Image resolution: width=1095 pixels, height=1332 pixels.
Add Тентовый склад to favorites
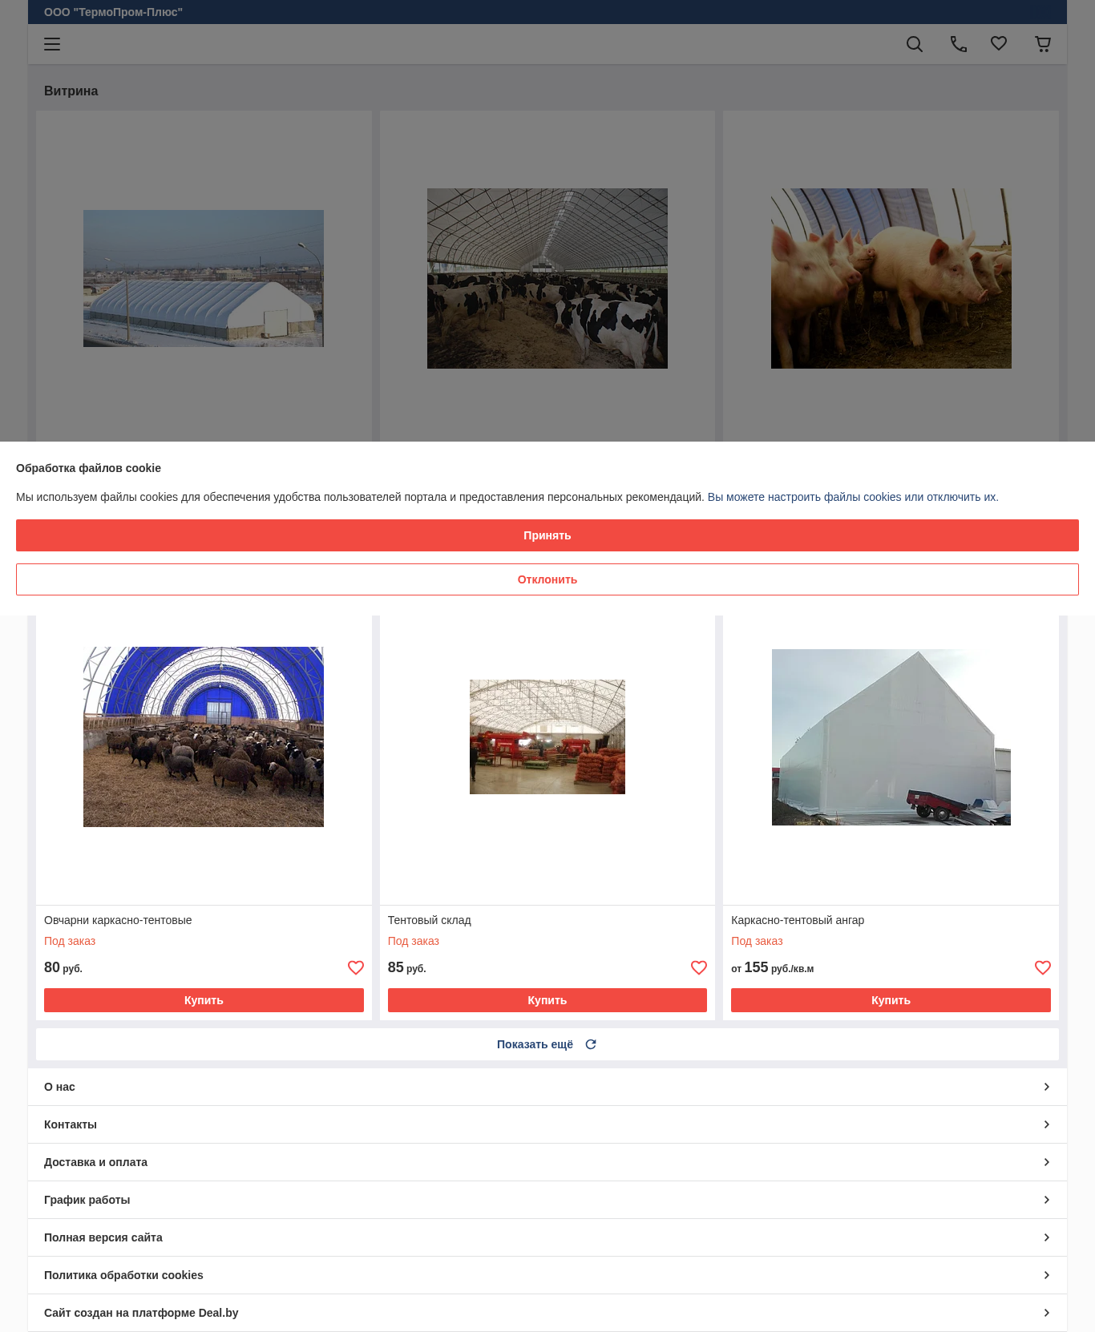point(699,967)
